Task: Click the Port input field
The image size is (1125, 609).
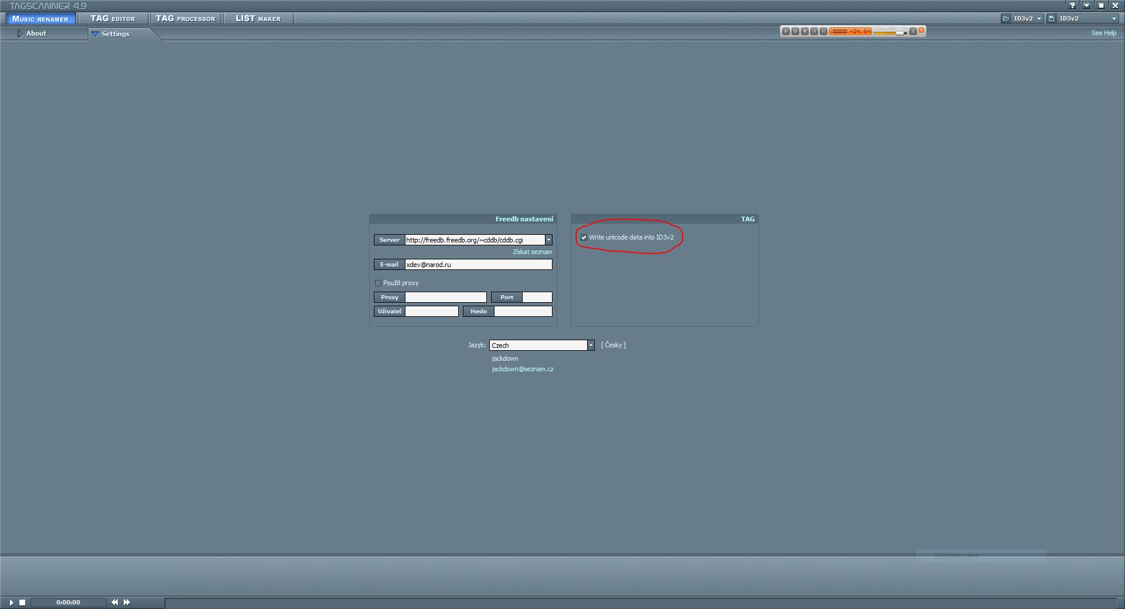Action: tap(537, 297)
